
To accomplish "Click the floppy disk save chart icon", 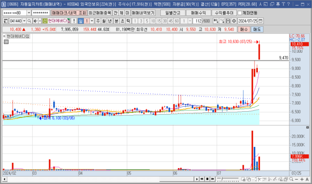I will click(228, 21).
